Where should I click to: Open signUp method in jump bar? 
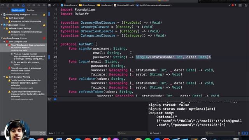[x=154, y=5]
